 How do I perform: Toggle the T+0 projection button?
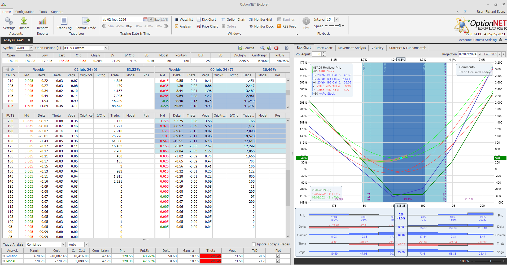pos(487,54)
